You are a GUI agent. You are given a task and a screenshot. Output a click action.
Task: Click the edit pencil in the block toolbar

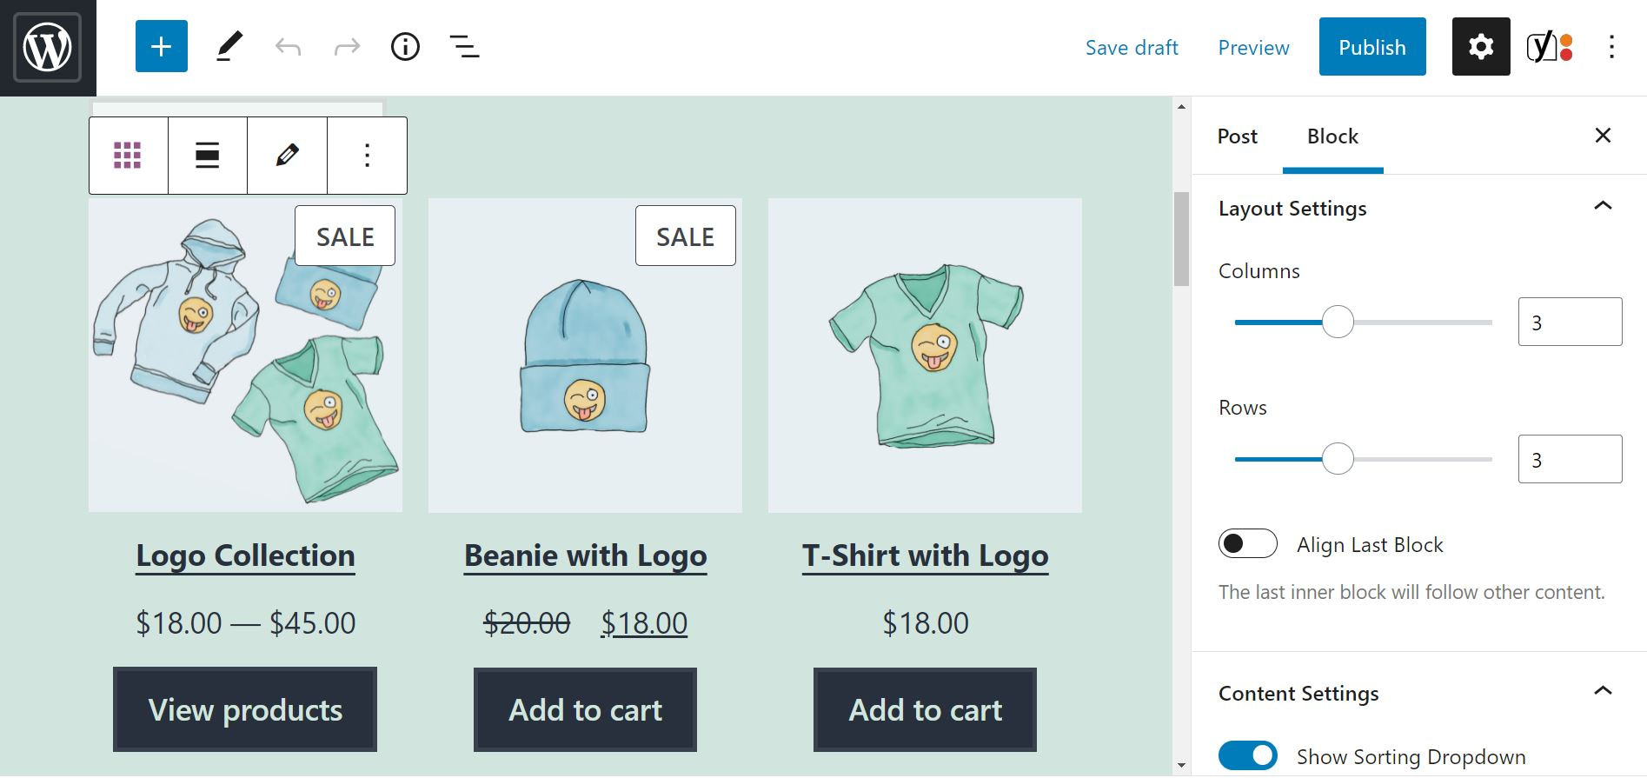[x=287, y=155]
